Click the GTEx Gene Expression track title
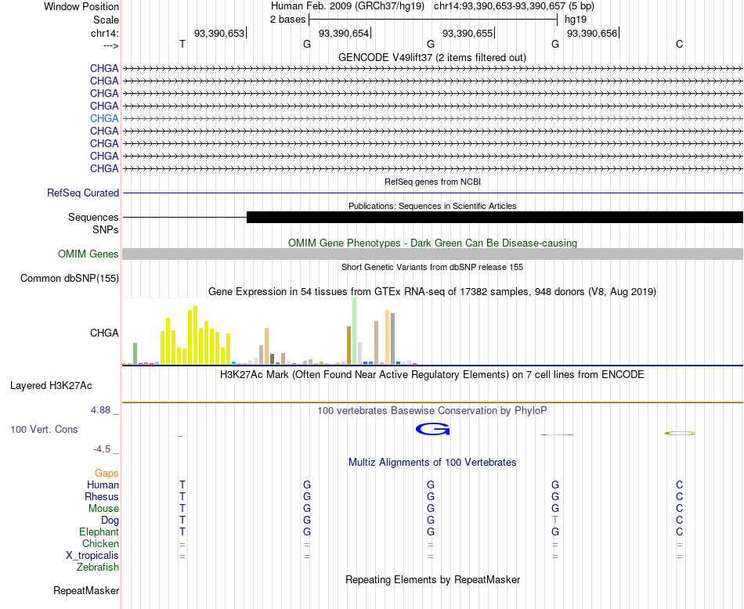Viewport: 744px width, 609px height. pyautogui.click(x=432, y=292)
